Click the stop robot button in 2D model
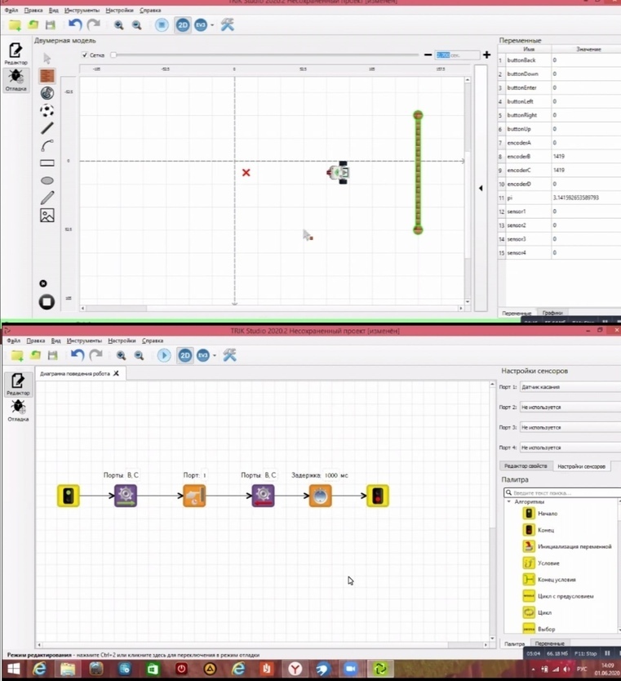The width and height of the screenshot is (621, 681). tap(47, 302)
